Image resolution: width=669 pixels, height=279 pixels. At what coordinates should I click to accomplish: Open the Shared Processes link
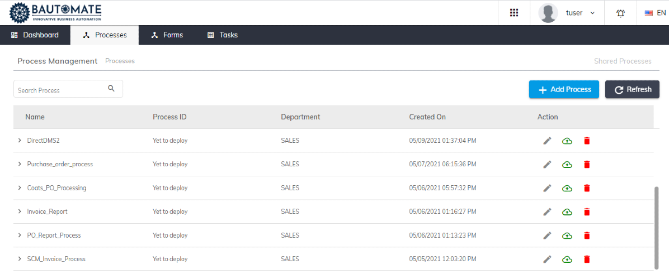623,61
